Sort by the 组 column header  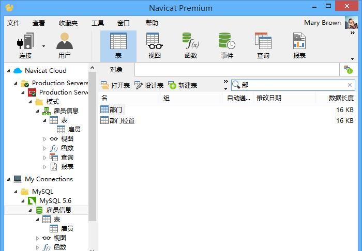click(x=191, y=98)
